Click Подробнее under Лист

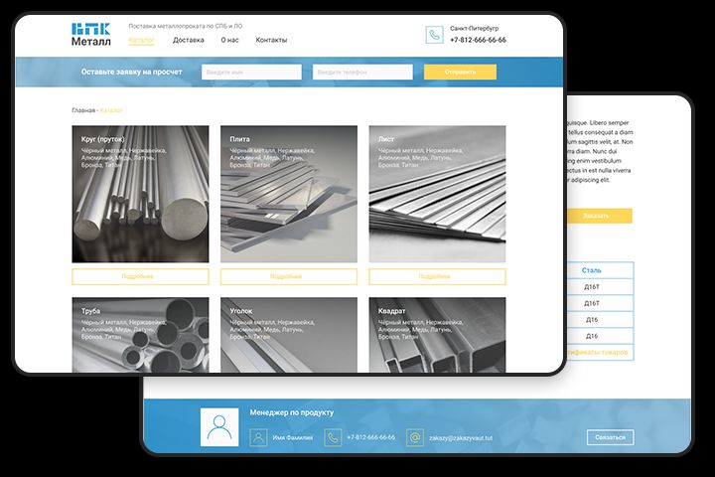point(437,276)
